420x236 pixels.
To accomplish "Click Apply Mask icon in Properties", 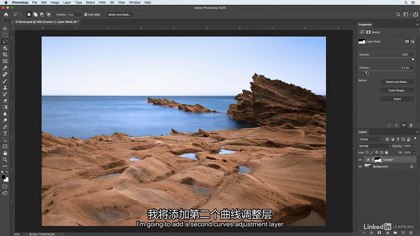I will tap(396, 125).
